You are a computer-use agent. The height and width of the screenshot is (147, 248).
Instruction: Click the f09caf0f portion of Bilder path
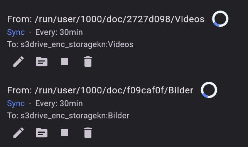145,91
